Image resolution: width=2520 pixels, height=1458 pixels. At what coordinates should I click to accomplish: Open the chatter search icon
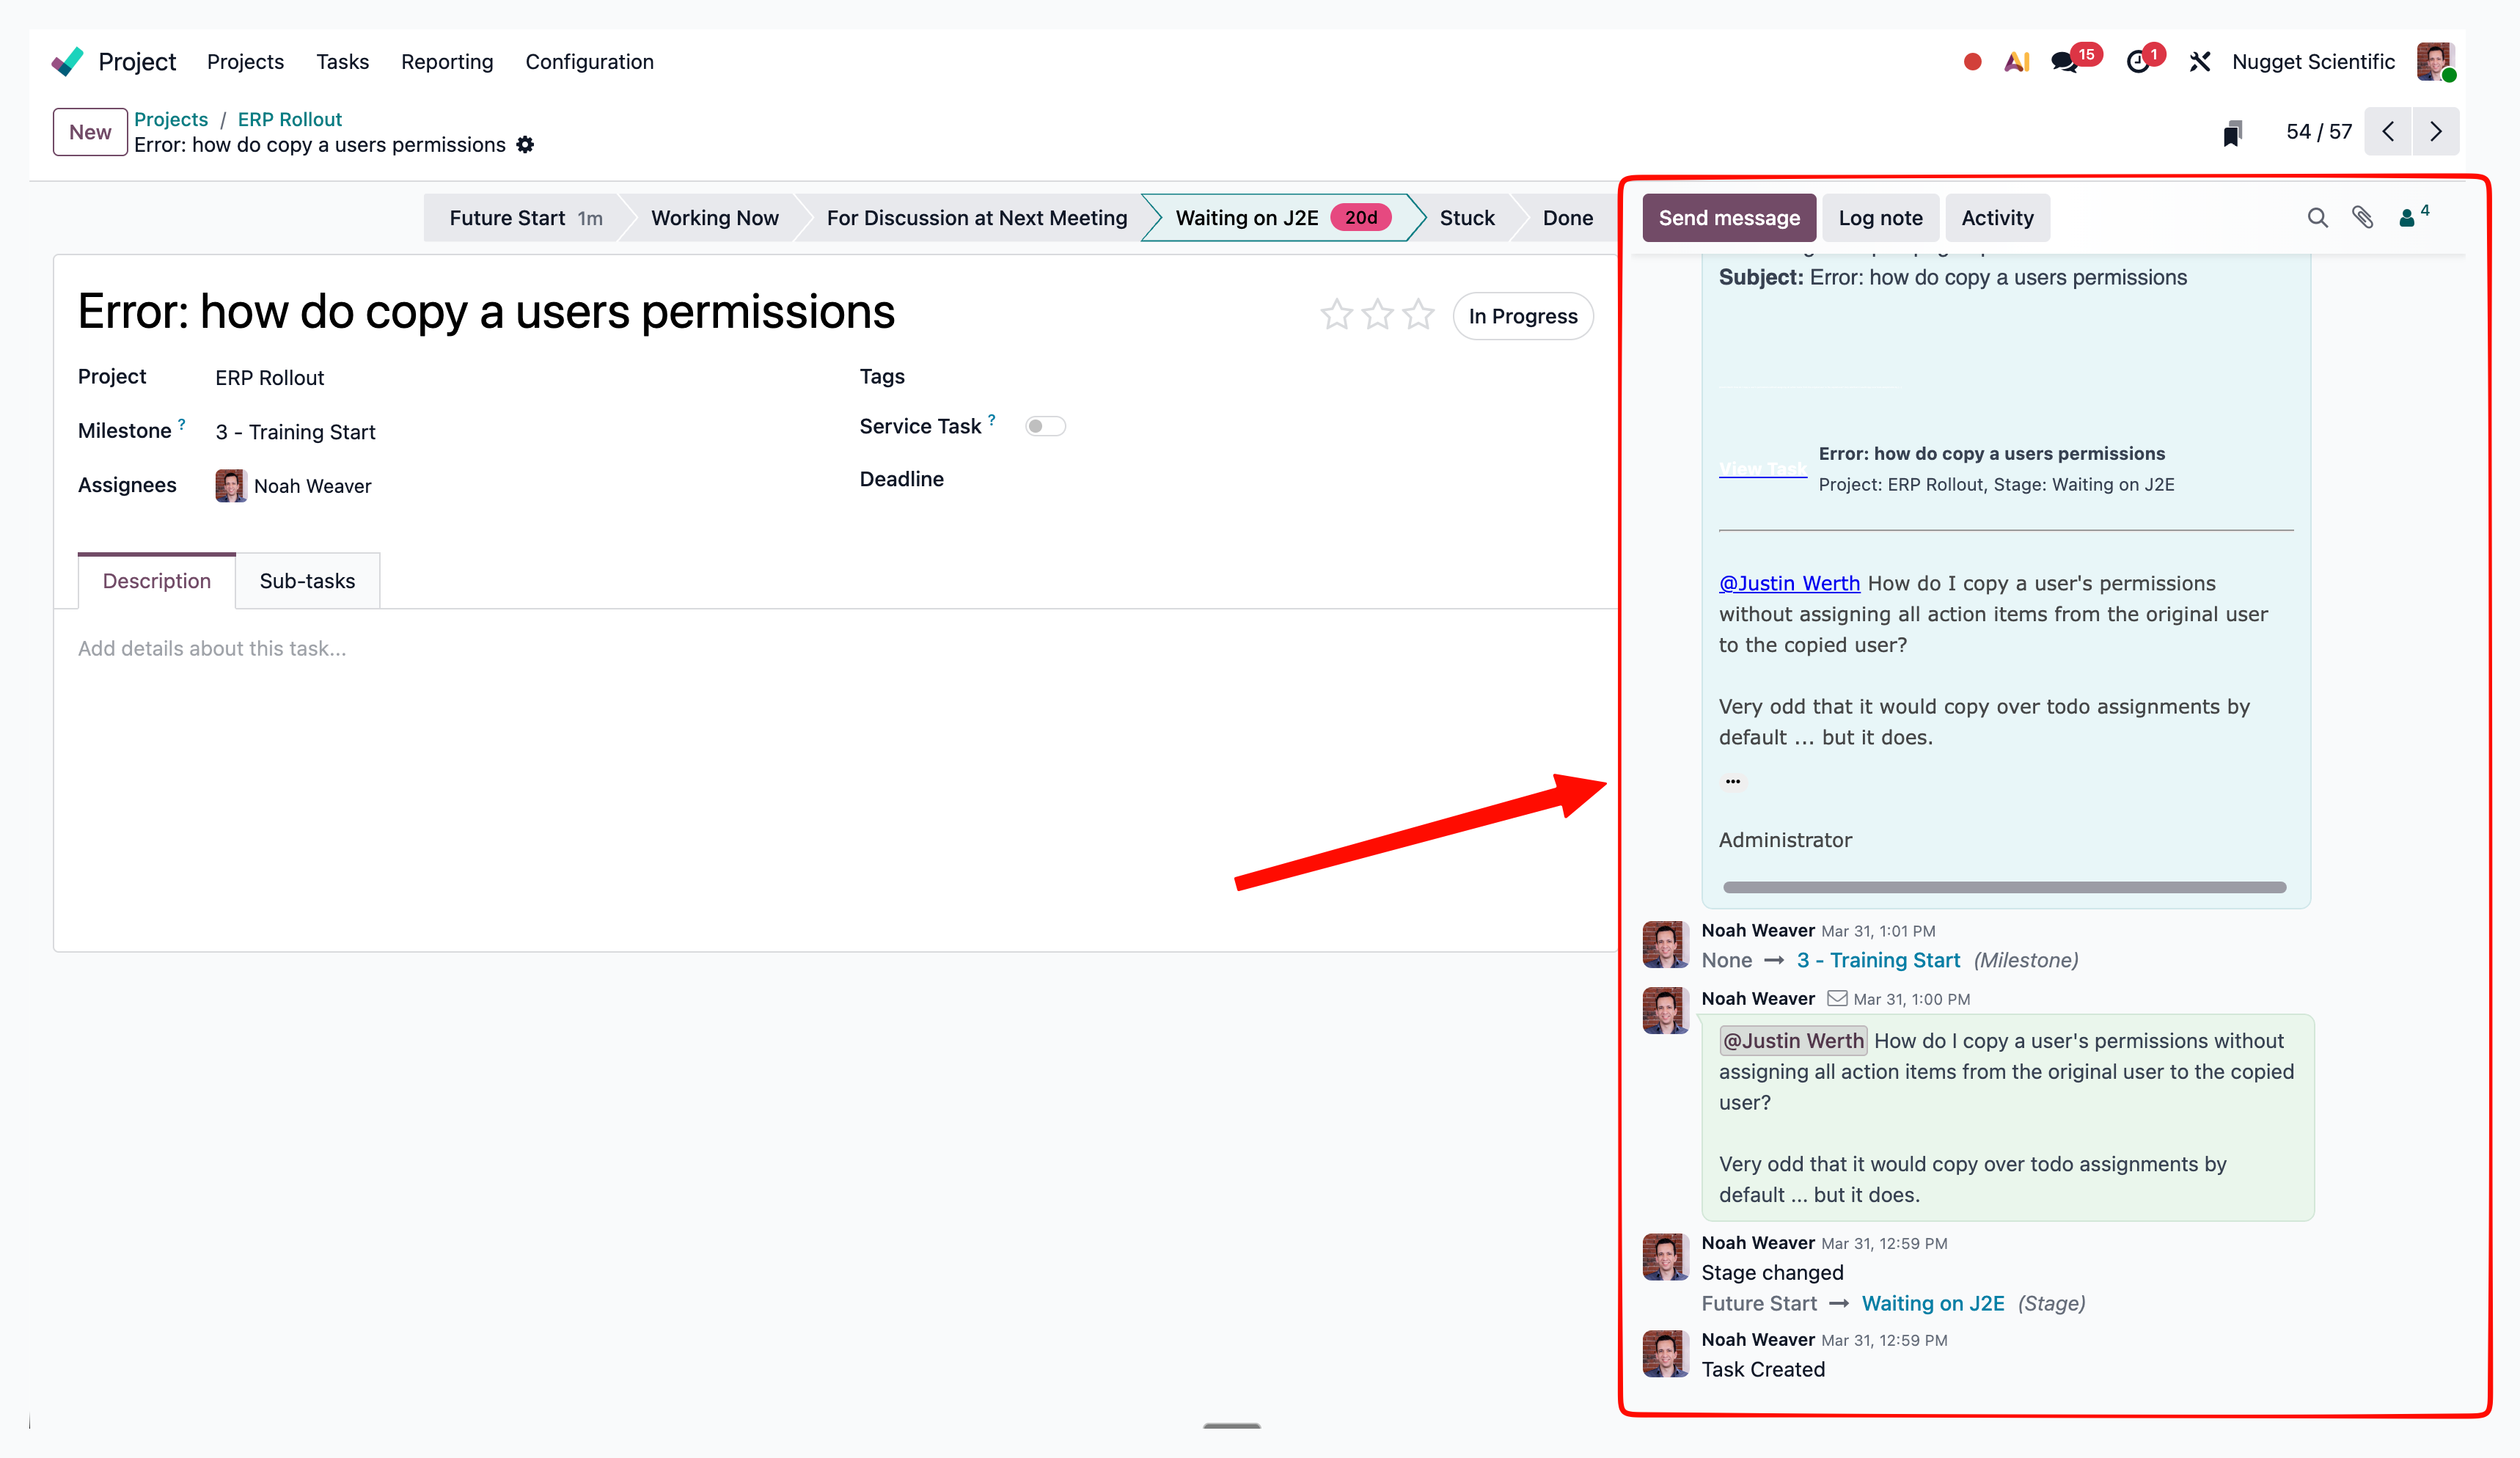tap(2317, 218)
